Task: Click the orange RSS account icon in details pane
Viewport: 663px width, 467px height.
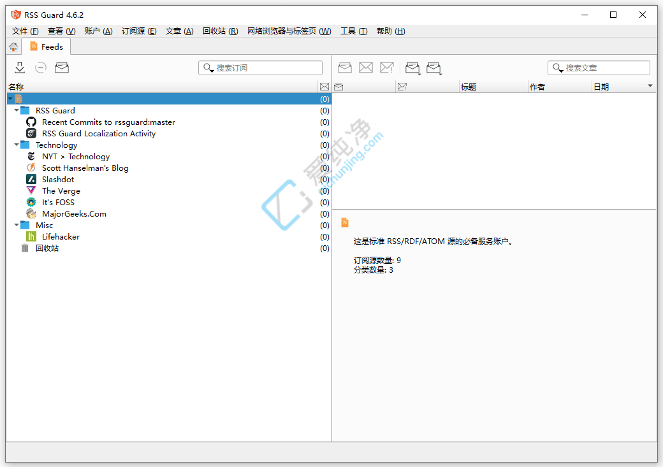Action: click(345, 222)
